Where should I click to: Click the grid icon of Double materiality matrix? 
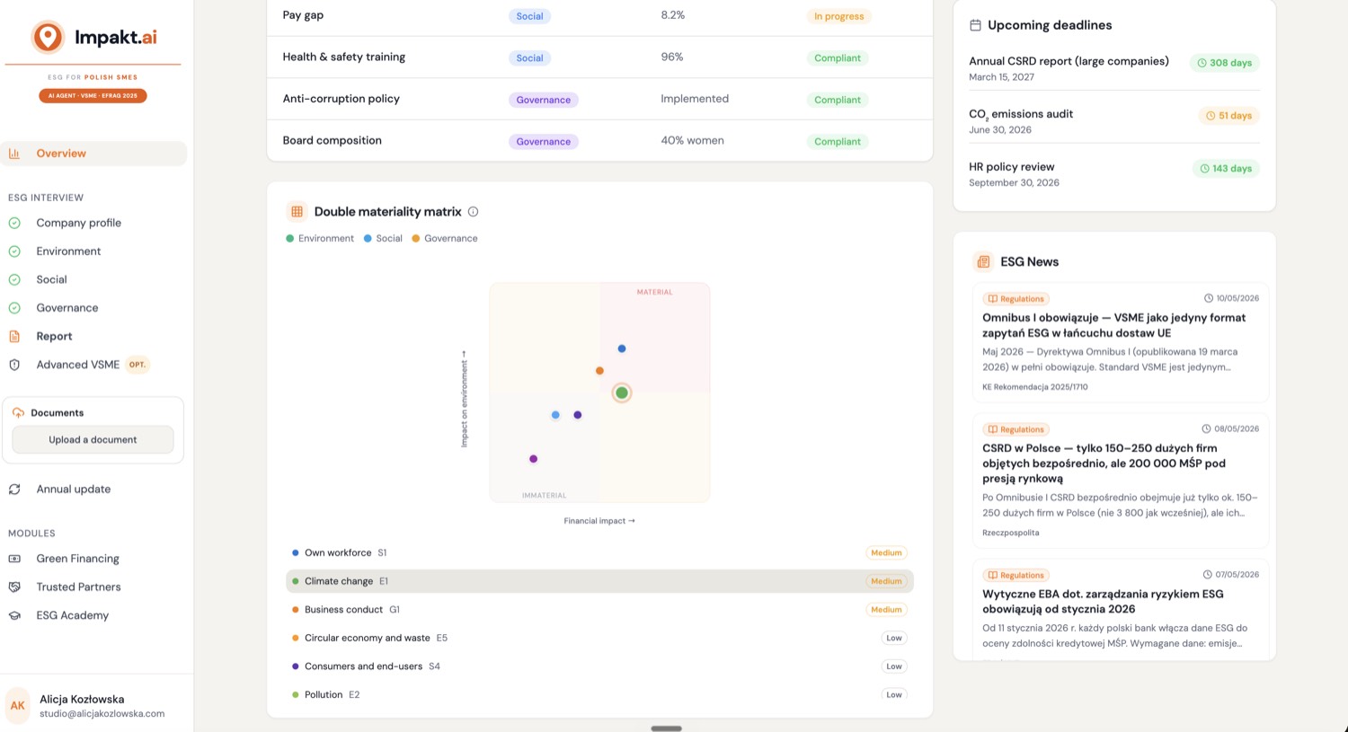(297, 212)
